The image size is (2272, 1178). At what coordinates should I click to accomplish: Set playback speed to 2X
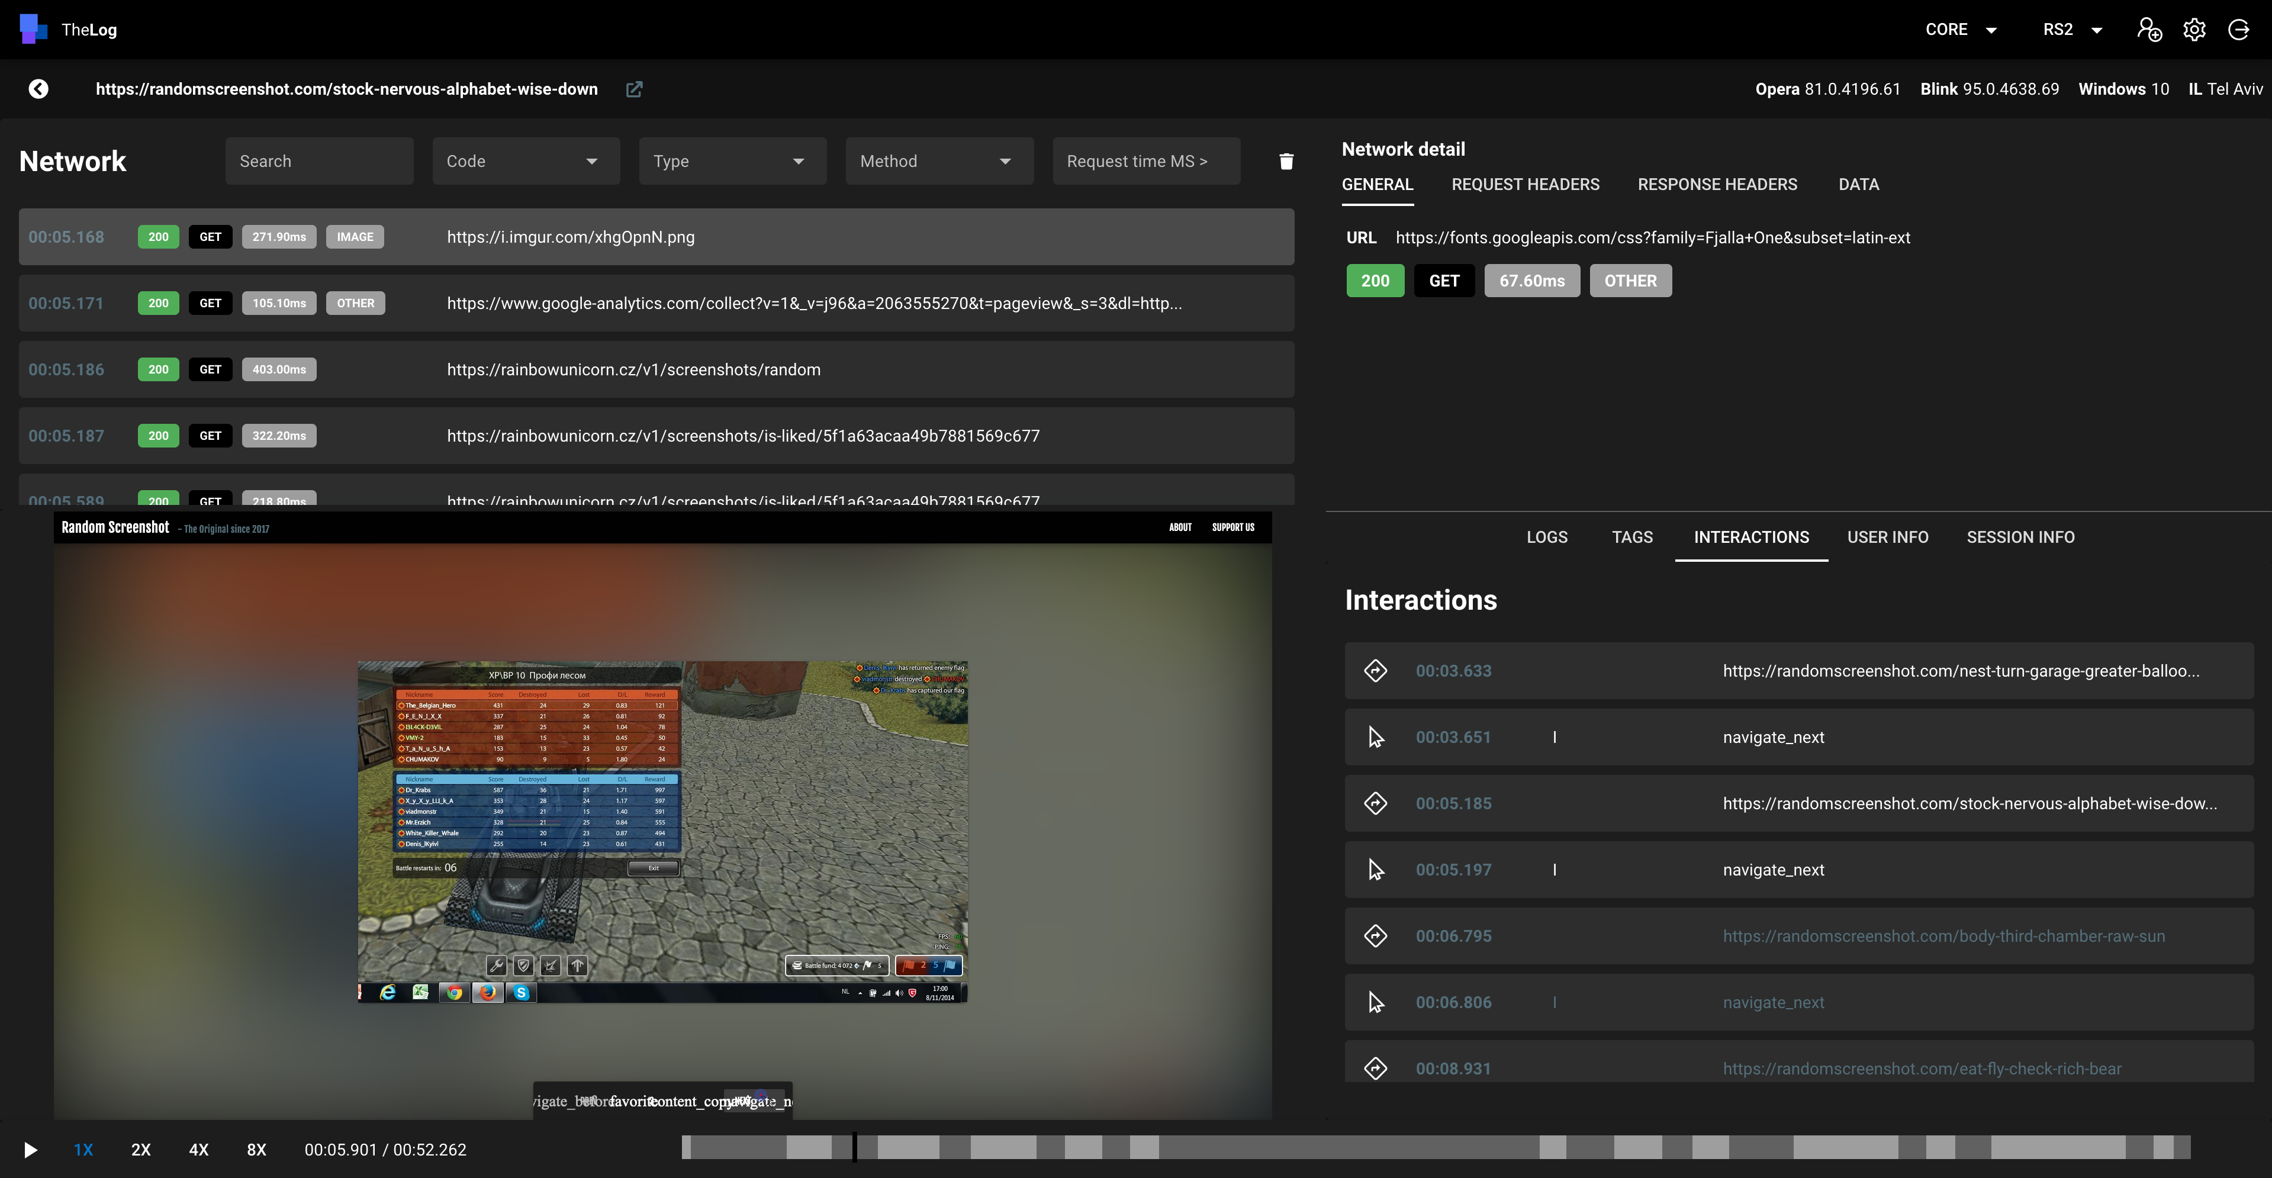coord(141,1150)
